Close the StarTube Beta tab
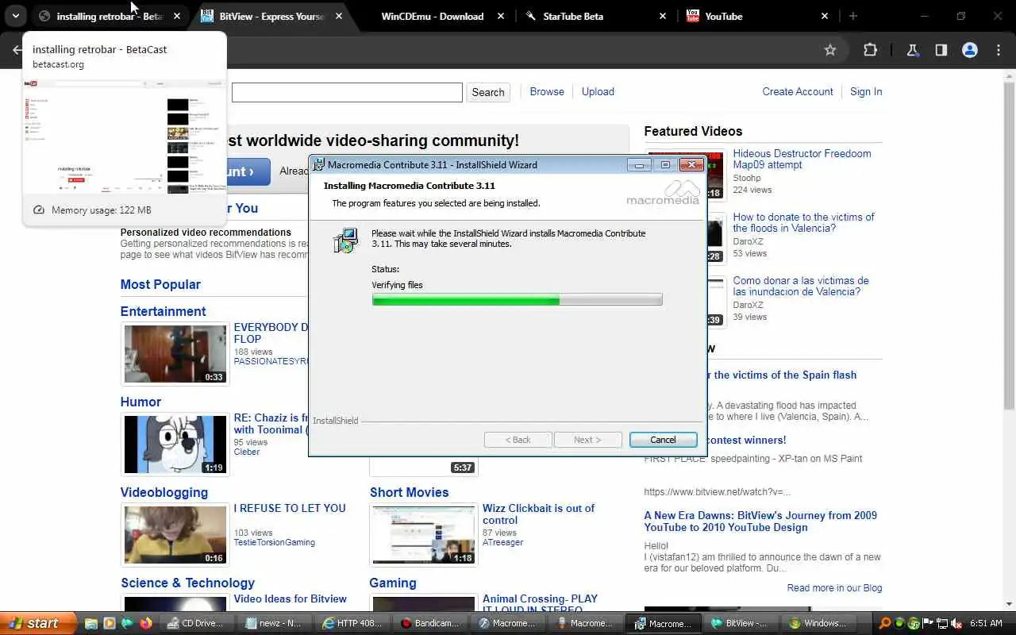Screen dimensions: 1016x635 pyautogui.click(x=663, y=16)
